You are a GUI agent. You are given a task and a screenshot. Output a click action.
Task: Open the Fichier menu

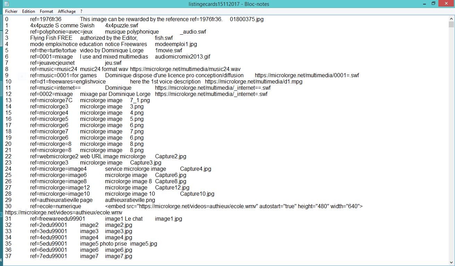(11, 11)
